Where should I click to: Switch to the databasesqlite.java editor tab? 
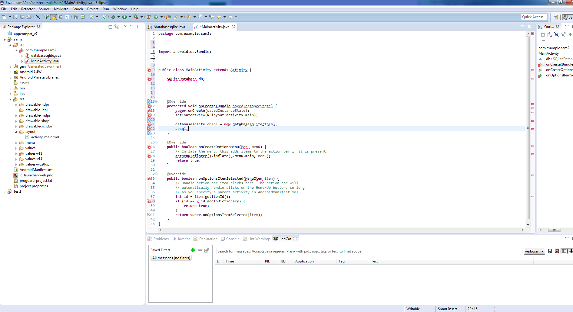point(169,27)
